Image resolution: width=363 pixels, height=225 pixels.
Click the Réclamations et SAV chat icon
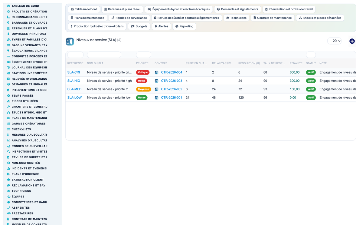[x=9, y=185]
